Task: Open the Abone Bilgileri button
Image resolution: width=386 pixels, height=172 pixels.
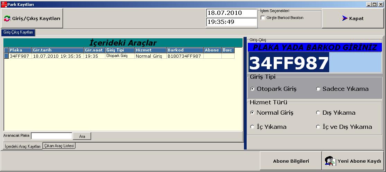Action: tap(291, 161)
